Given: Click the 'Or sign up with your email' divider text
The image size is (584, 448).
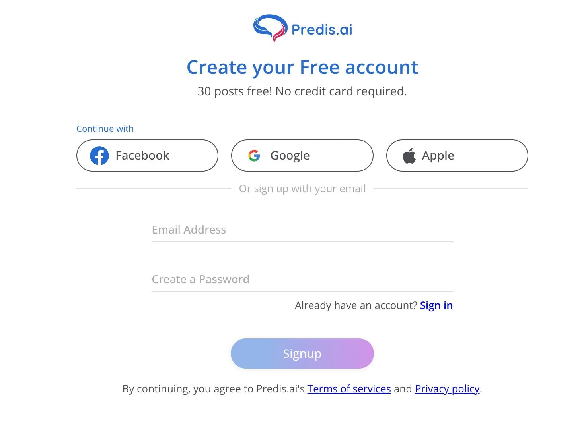Looking at the screenshot, I should (x=302, y=189).
